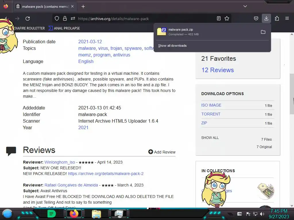
Task: Open the virus topic link
Action: coord(103,48)
